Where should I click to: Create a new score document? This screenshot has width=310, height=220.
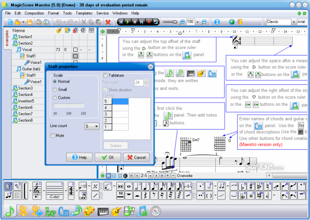(10, 22)
